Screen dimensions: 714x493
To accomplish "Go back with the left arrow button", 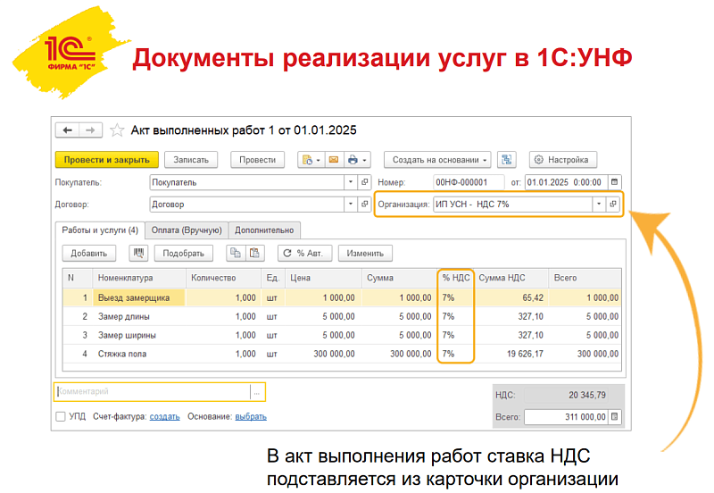I will coord(68,130).
